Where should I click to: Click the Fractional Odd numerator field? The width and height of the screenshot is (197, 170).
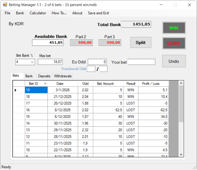click(x=91, y=69)
